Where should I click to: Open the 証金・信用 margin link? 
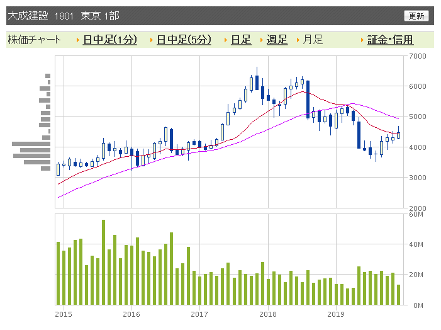[391, 40]
